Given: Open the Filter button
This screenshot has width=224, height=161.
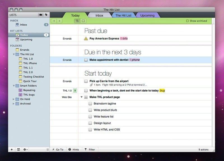Looking at the screenshot, I should point(90,150).
